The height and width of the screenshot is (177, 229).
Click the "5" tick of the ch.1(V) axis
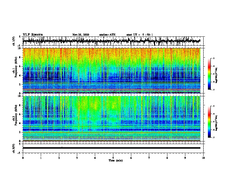20,37
